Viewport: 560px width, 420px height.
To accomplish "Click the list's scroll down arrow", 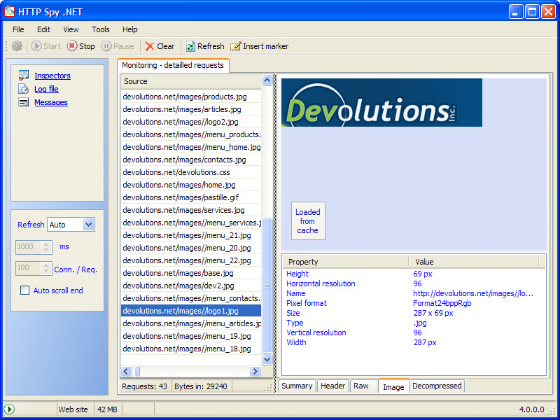I will tap(267, 359).
